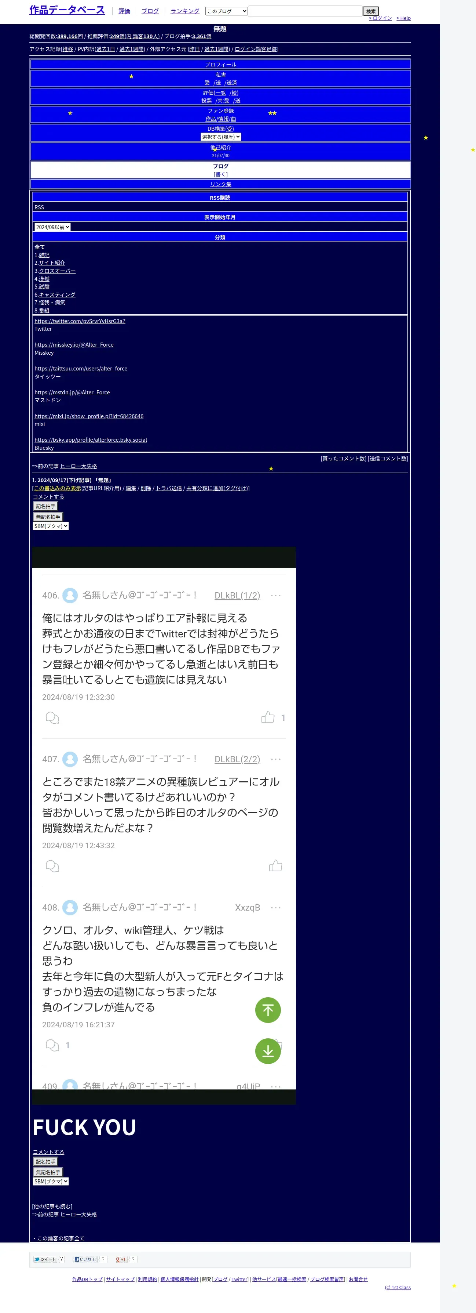Select the 怪我・病気 category
Viewport: 476px width, 1313px height.
click(x=52, y=302)
